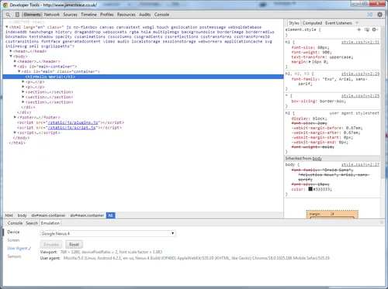Click the disabled Emulate button
Screen dimensions: 388x289
51,244
